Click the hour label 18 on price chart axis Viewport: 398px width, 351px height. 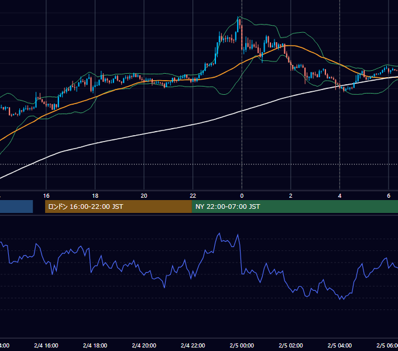click(x=95, y=196)
